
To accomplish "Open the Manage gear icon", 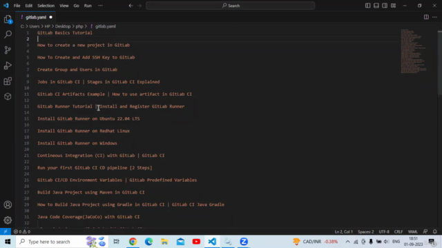I will pos(8,220).
